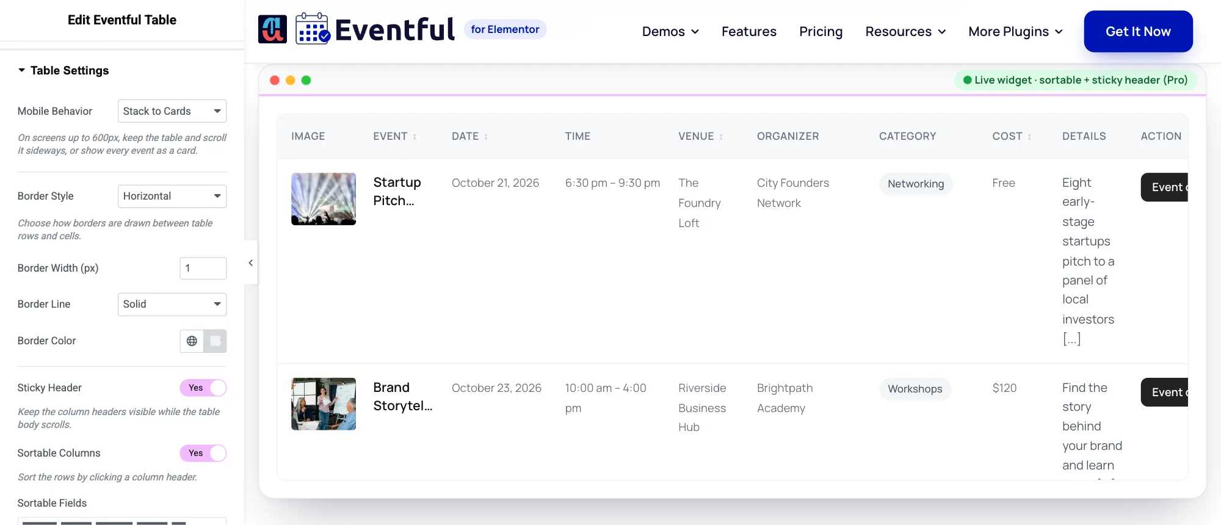Open the Mobile Behavior dropdown
Screen dimensions: 1221x525
pyautogui.click(x=172, y=111)
